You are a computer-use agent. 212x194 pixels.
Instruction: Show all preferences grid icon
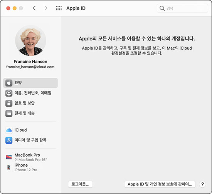click(x=59, y=8)
